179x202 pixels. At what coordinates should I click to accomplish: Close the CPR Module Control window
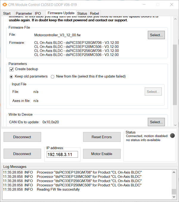pyautogui.click(x=172, y=4)
